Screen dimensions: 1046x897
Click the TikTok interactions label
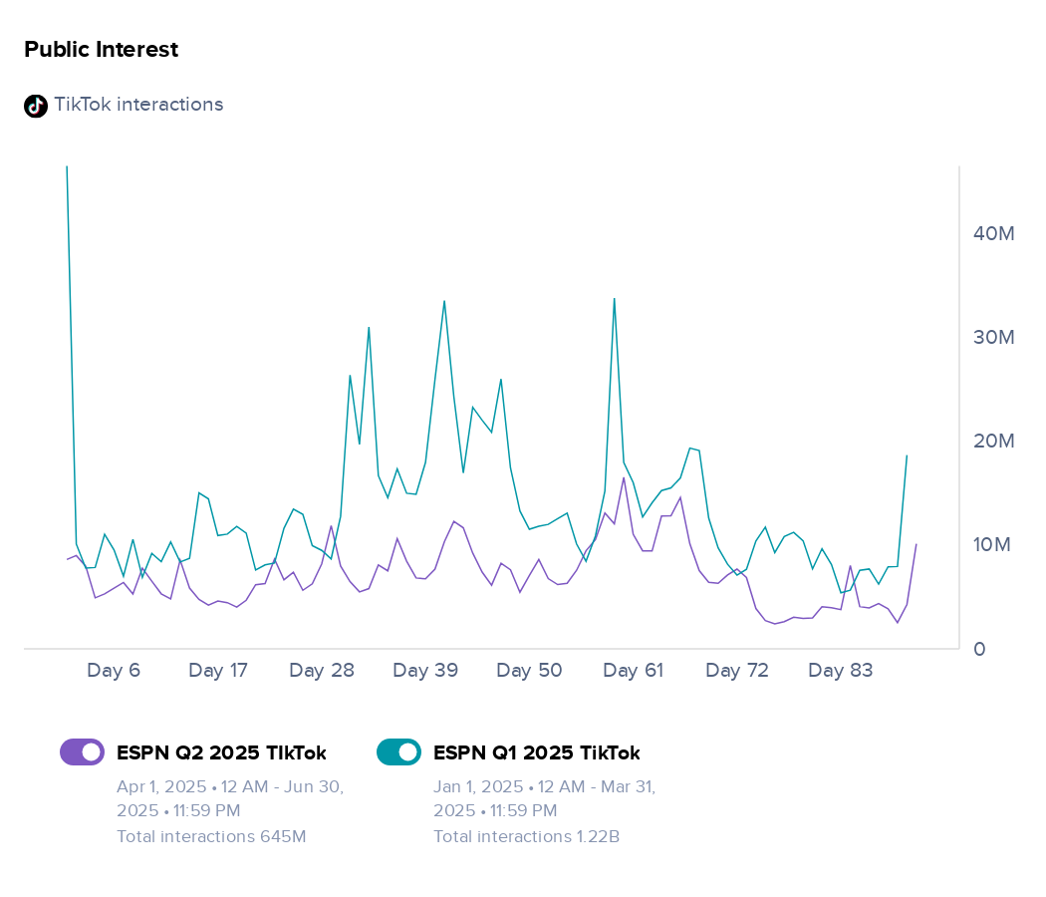point(138,105)
